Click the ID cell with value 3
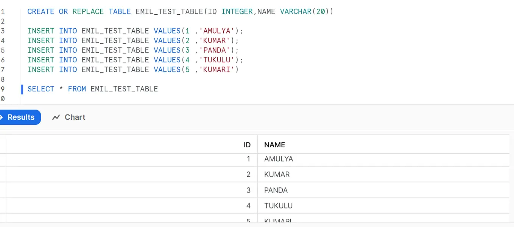 coord(248,190)
